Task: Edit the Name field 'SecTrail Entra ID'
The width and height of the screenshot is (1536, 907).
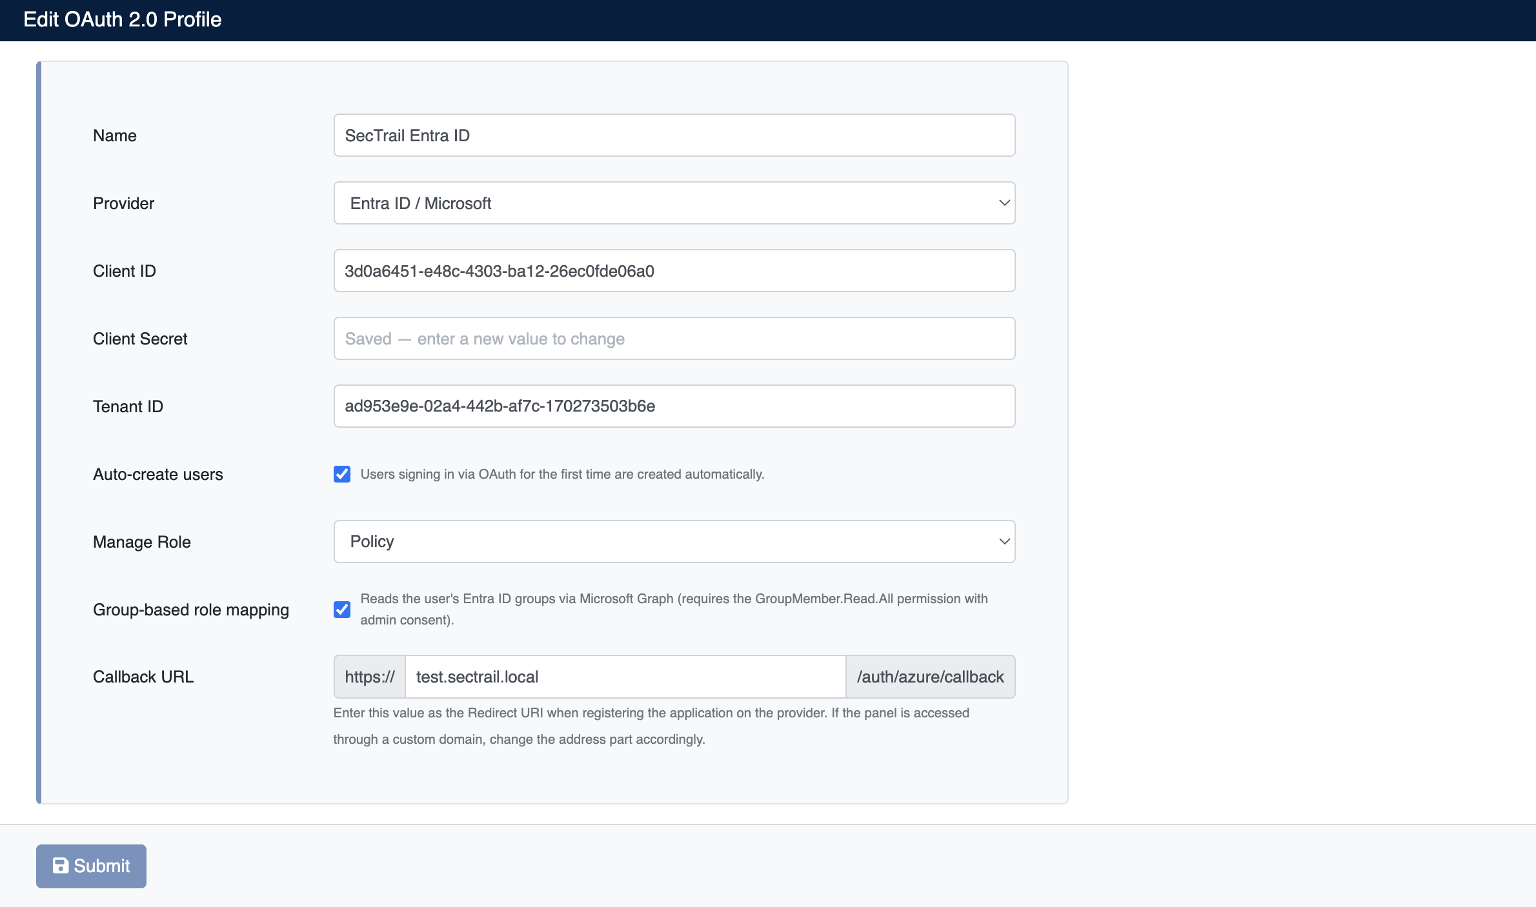Action: pyautogui.click(x=674, y=135)
